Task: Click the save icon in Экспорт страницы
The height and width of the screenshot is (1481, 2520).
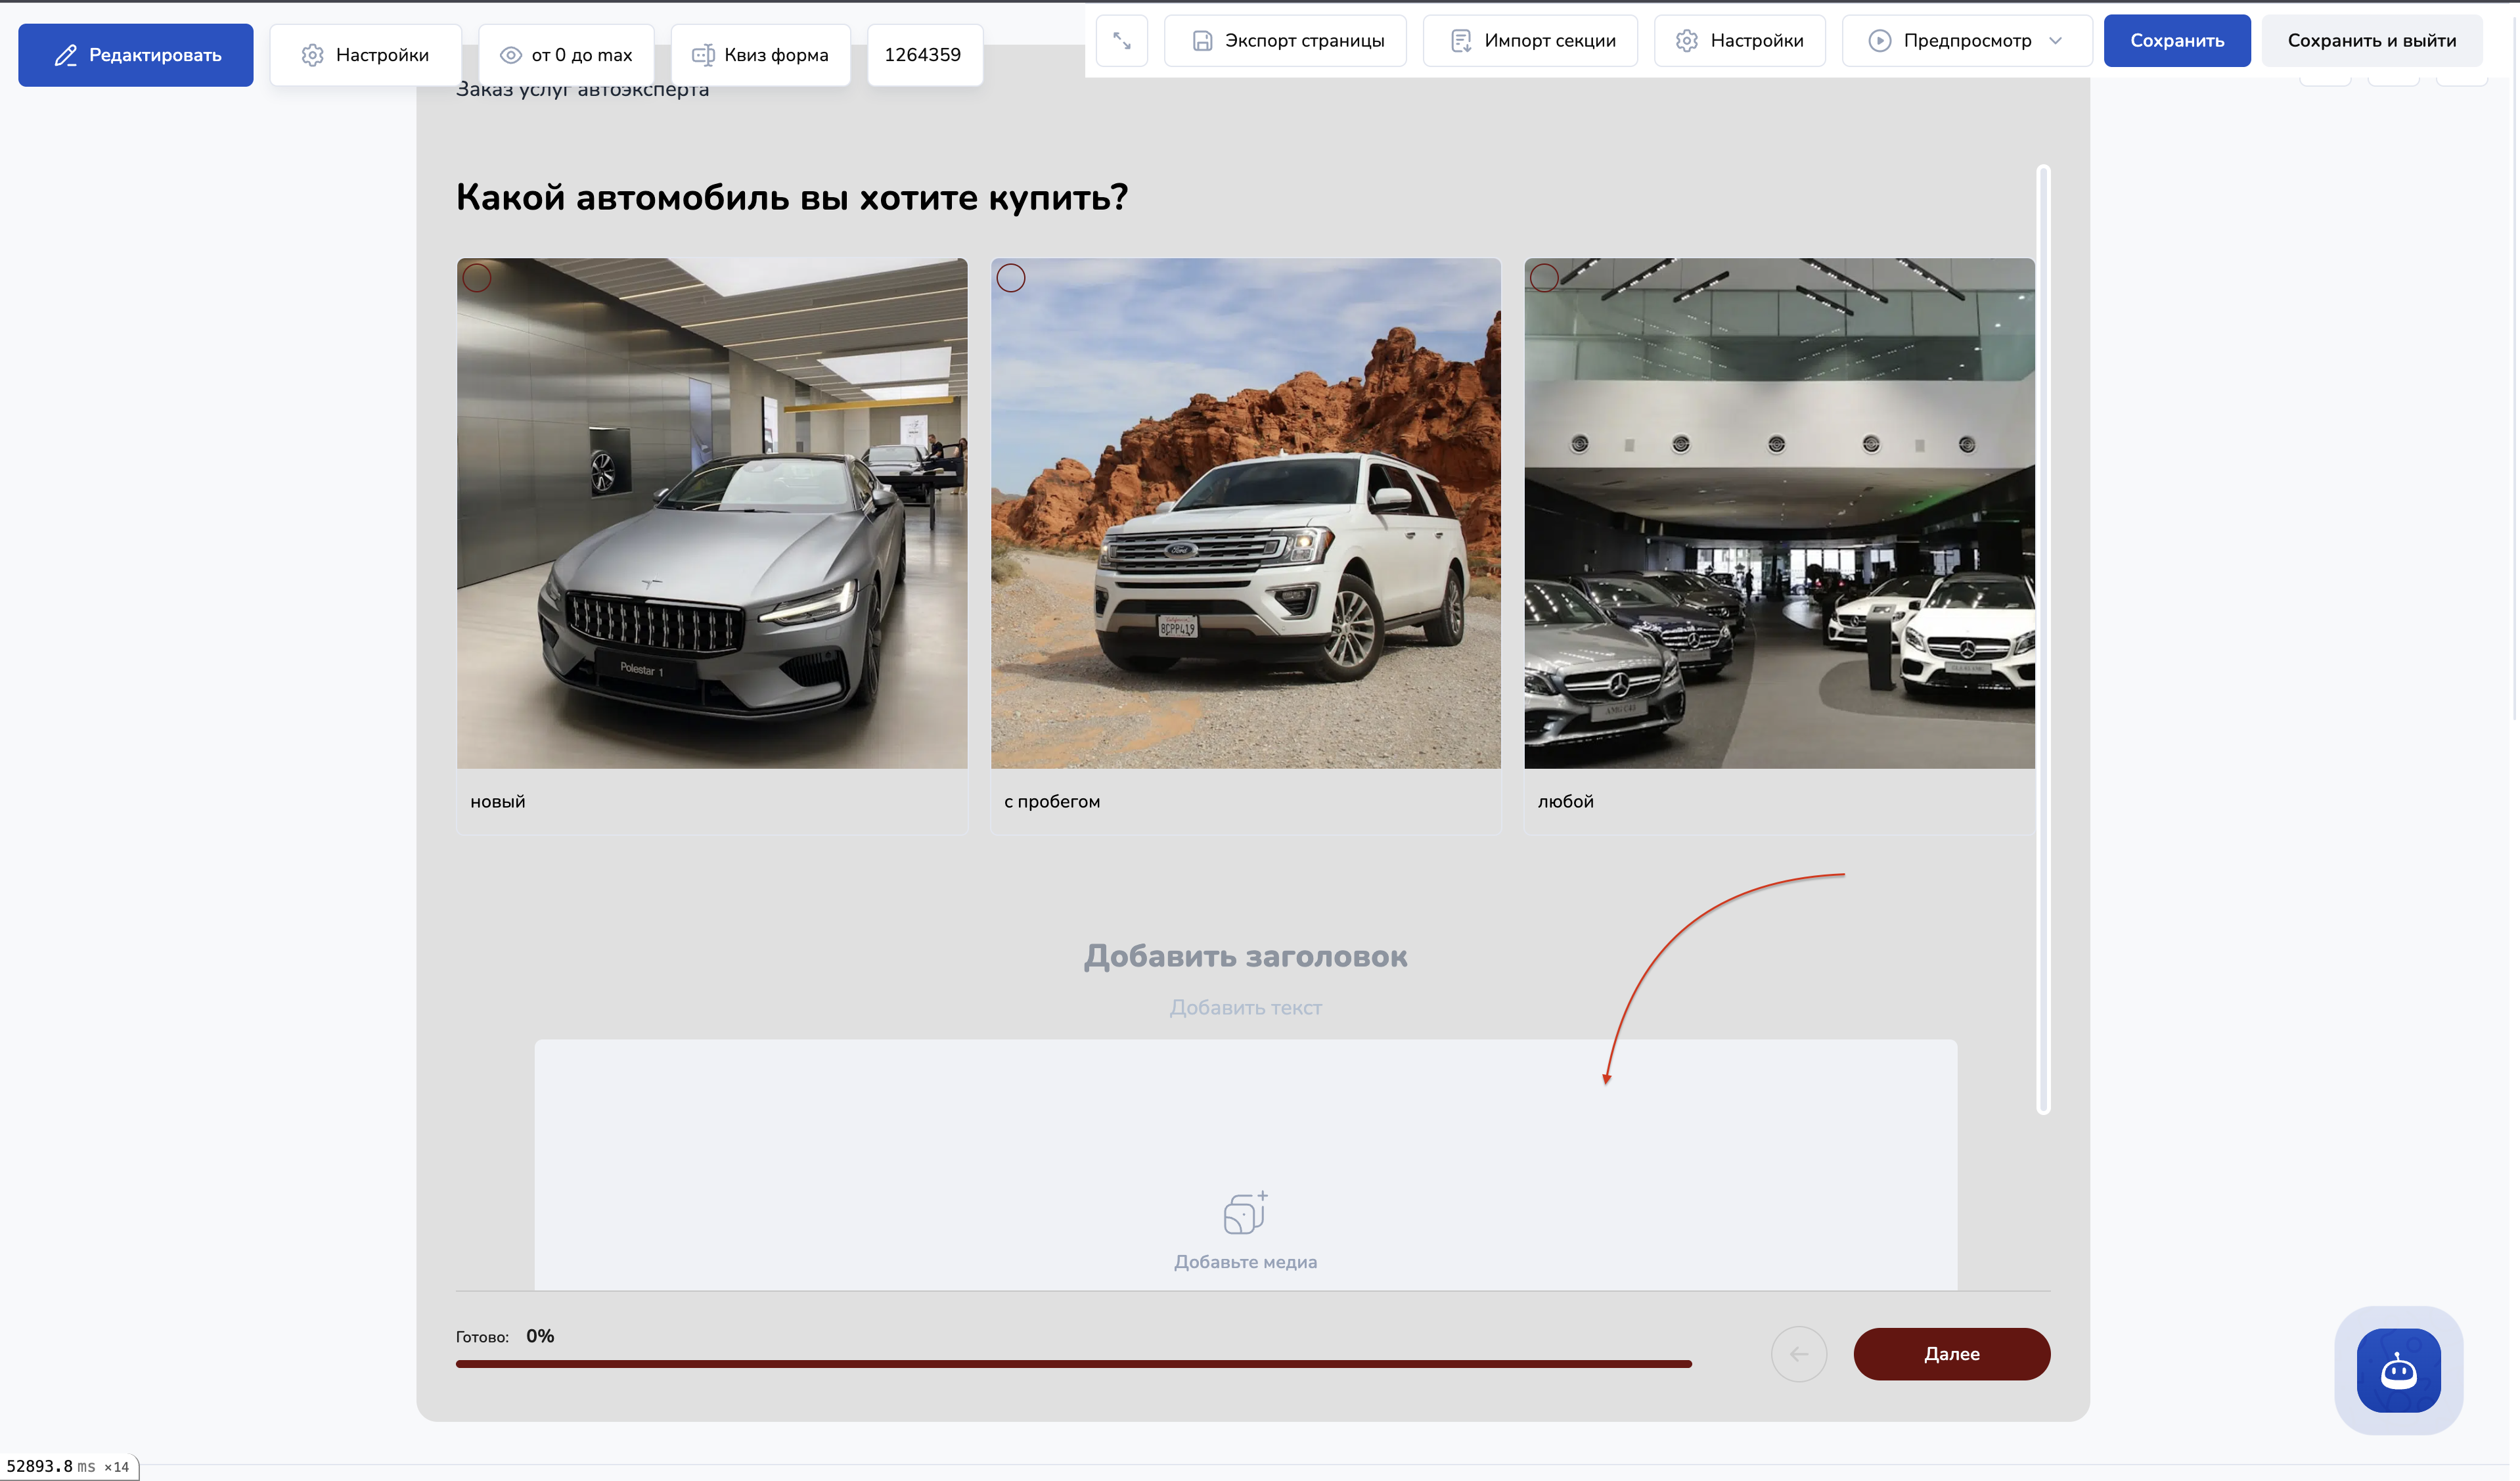Action: pos(1203,41)
